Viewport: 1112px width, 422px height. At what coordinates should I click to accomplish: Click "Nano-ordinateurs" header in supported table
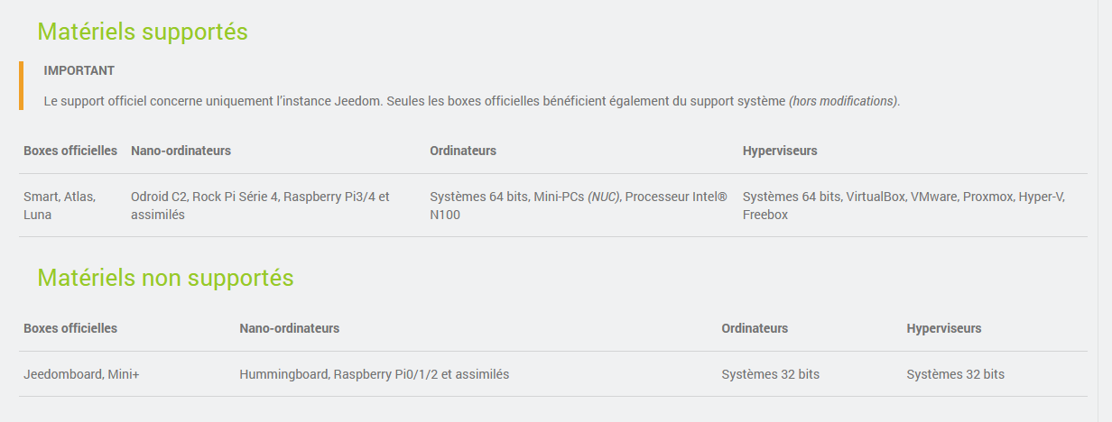pos(181,151)
